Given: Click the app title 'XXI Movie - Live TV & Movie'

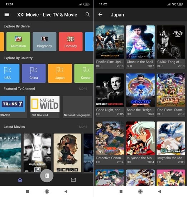Looking at the screenshot, I should tap(47, 15).
